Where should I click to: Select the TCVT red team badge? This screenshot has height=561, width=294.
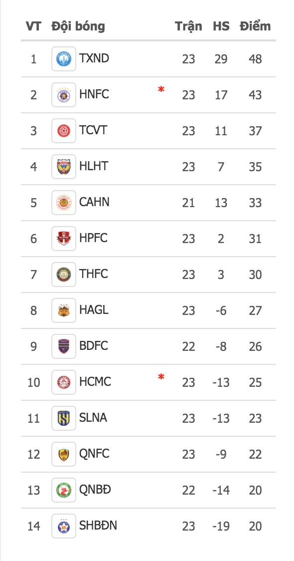coord(64,131)
